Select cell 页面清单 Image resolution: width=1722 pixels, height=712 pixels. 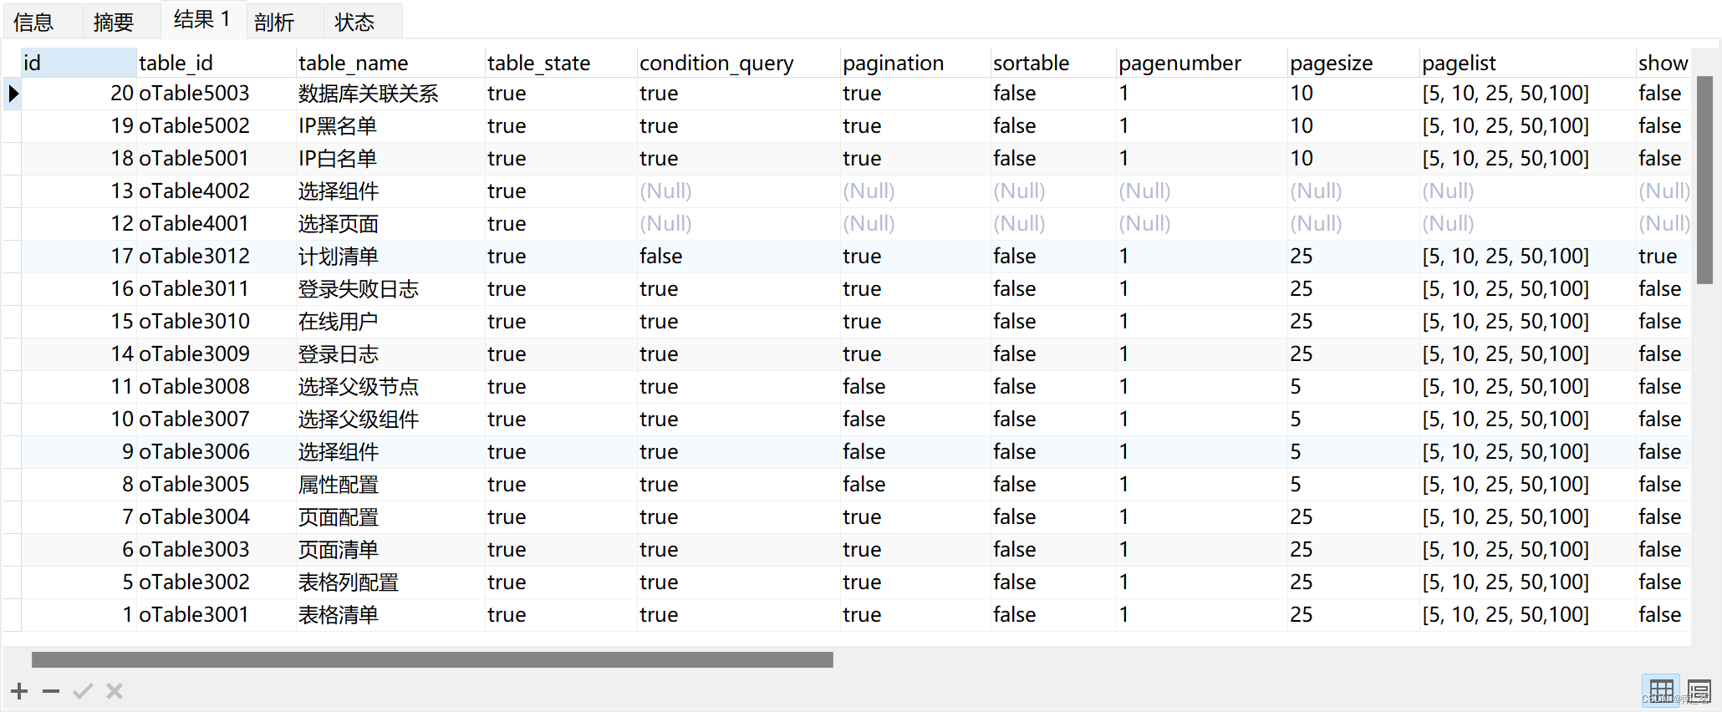390,549
